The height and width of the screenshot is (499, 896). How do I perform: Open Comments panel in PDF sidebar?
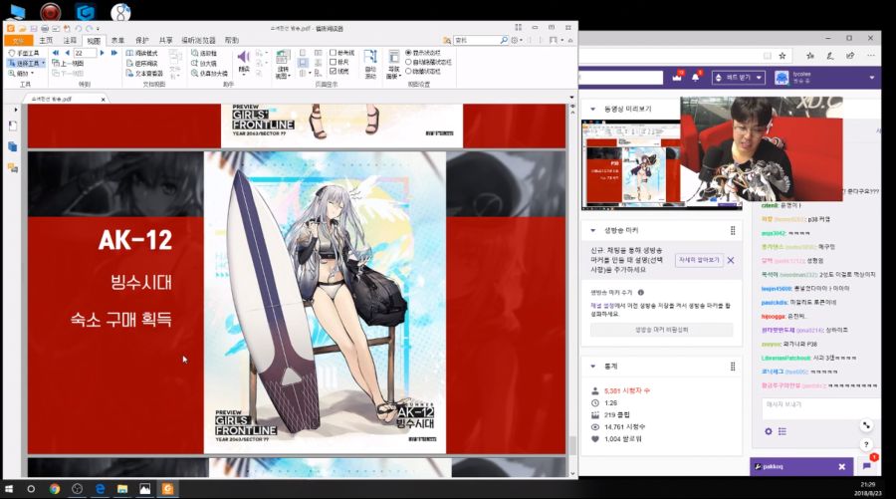point(13,167)
